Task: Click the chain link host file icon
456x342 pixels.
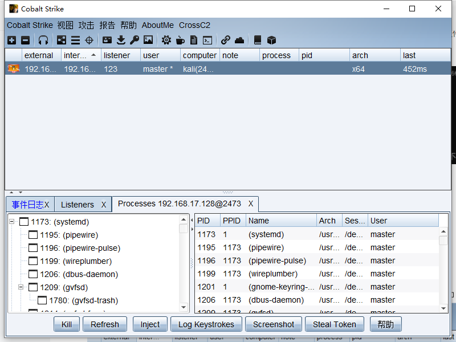Action: tap(225, 40)
